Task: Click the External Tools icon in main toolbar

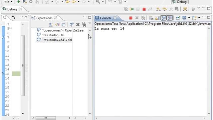Action: point(25,2)
